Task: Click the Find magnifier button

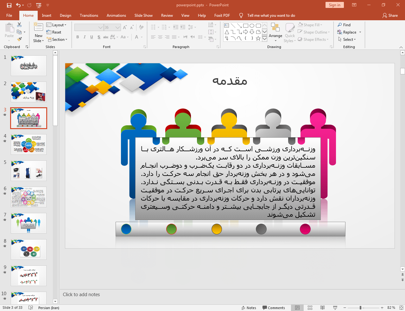Action: (344, 25)
